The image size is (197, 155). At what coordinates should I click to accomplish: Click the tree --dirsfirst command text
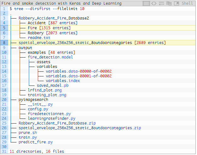pyautogui.click(x=47, y=9)
